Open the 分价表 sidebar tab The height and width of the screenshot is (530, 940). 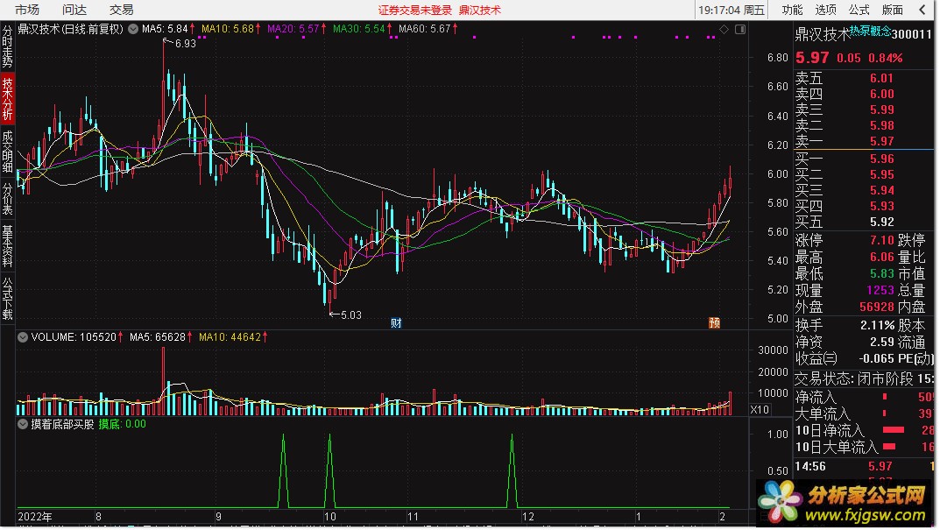(7, 199)
